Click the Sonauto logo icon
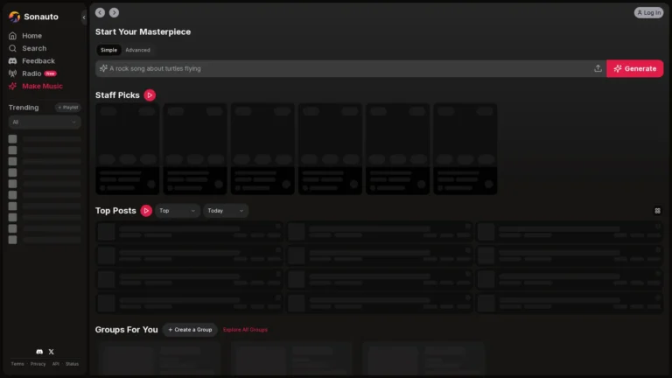This screenshot has height=378, width=672. (x=14, y=17)
